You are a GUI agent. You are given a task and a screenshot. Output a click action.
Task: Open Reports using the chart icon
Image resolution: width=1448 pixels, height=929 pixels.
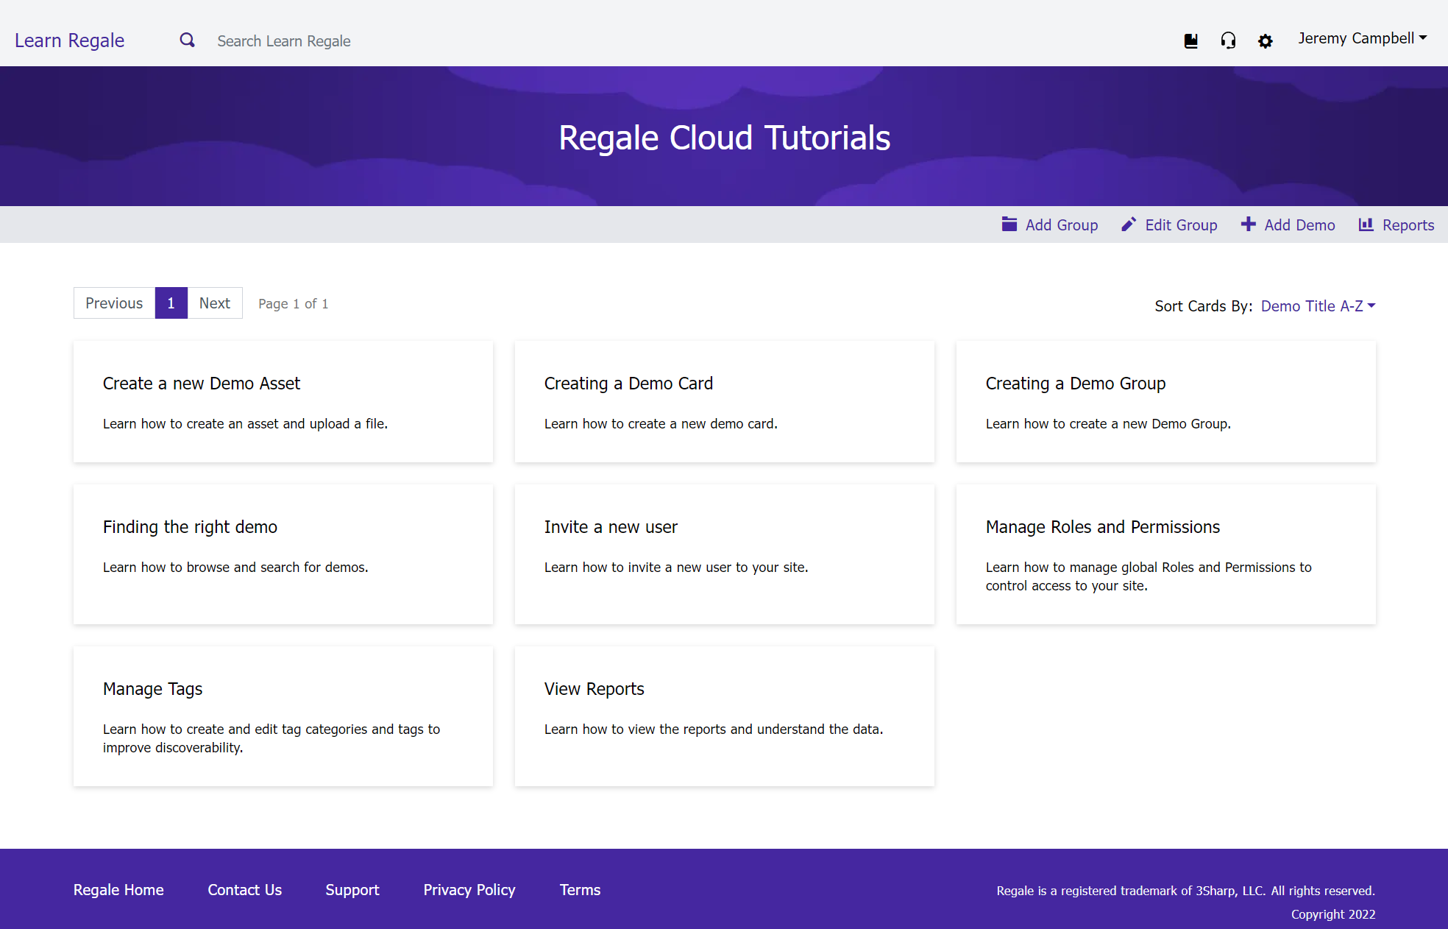1366,224
